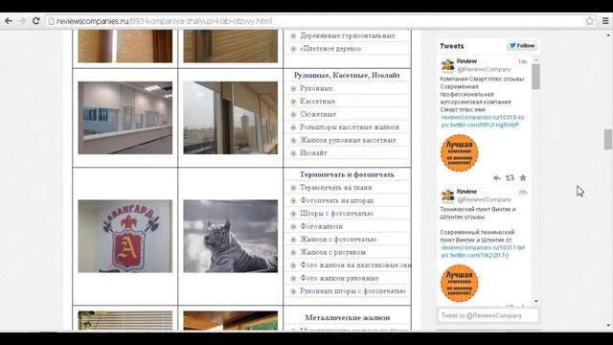
Task: Click the 20h timestamp on second tweet
Action: [523, 192]
